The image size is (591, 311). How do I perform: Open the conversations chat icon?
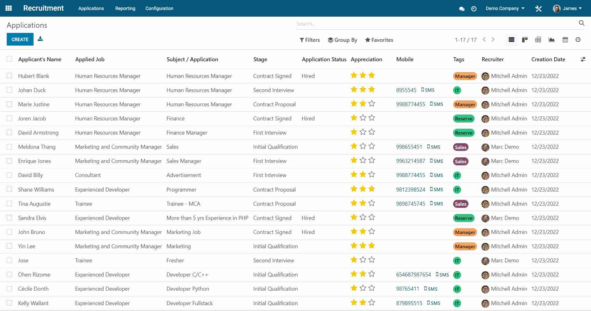tap(462, 9)
